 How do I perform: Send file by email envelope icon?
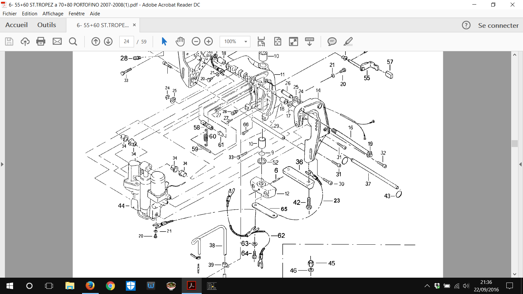[x=57, y=41]
